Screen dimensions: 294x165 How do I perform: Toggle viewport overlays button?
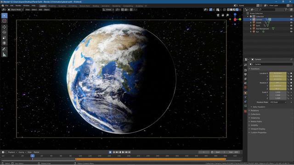point(217,10)
